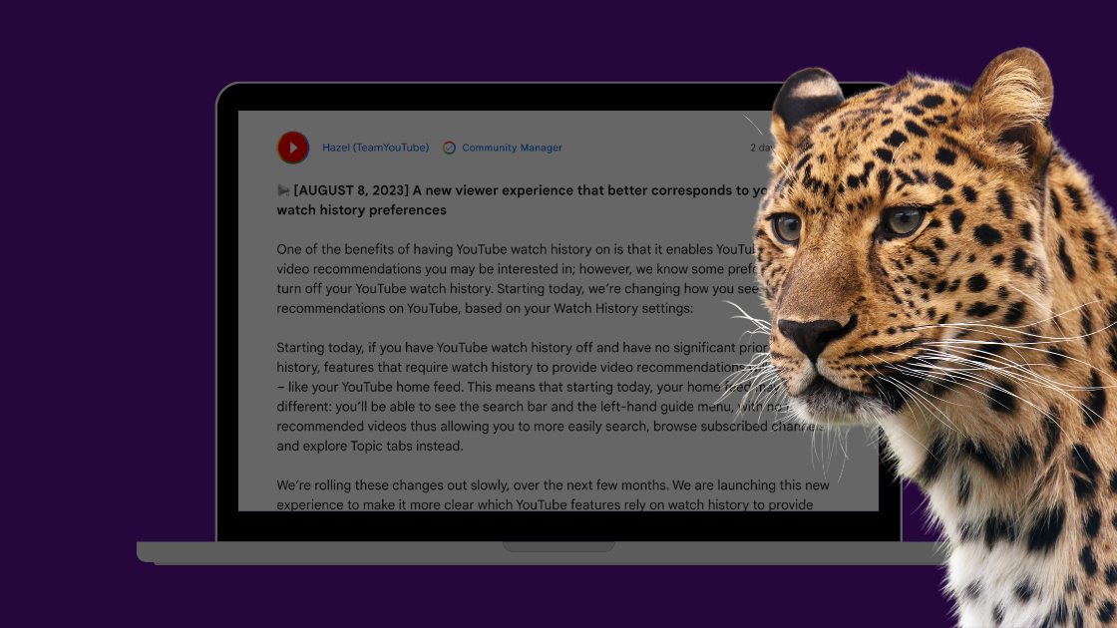Click the '[AUGUST 8, 2023] A new viewer experience' heading
Viewport: 1117px width, 628px height.
tap(523, 190)
